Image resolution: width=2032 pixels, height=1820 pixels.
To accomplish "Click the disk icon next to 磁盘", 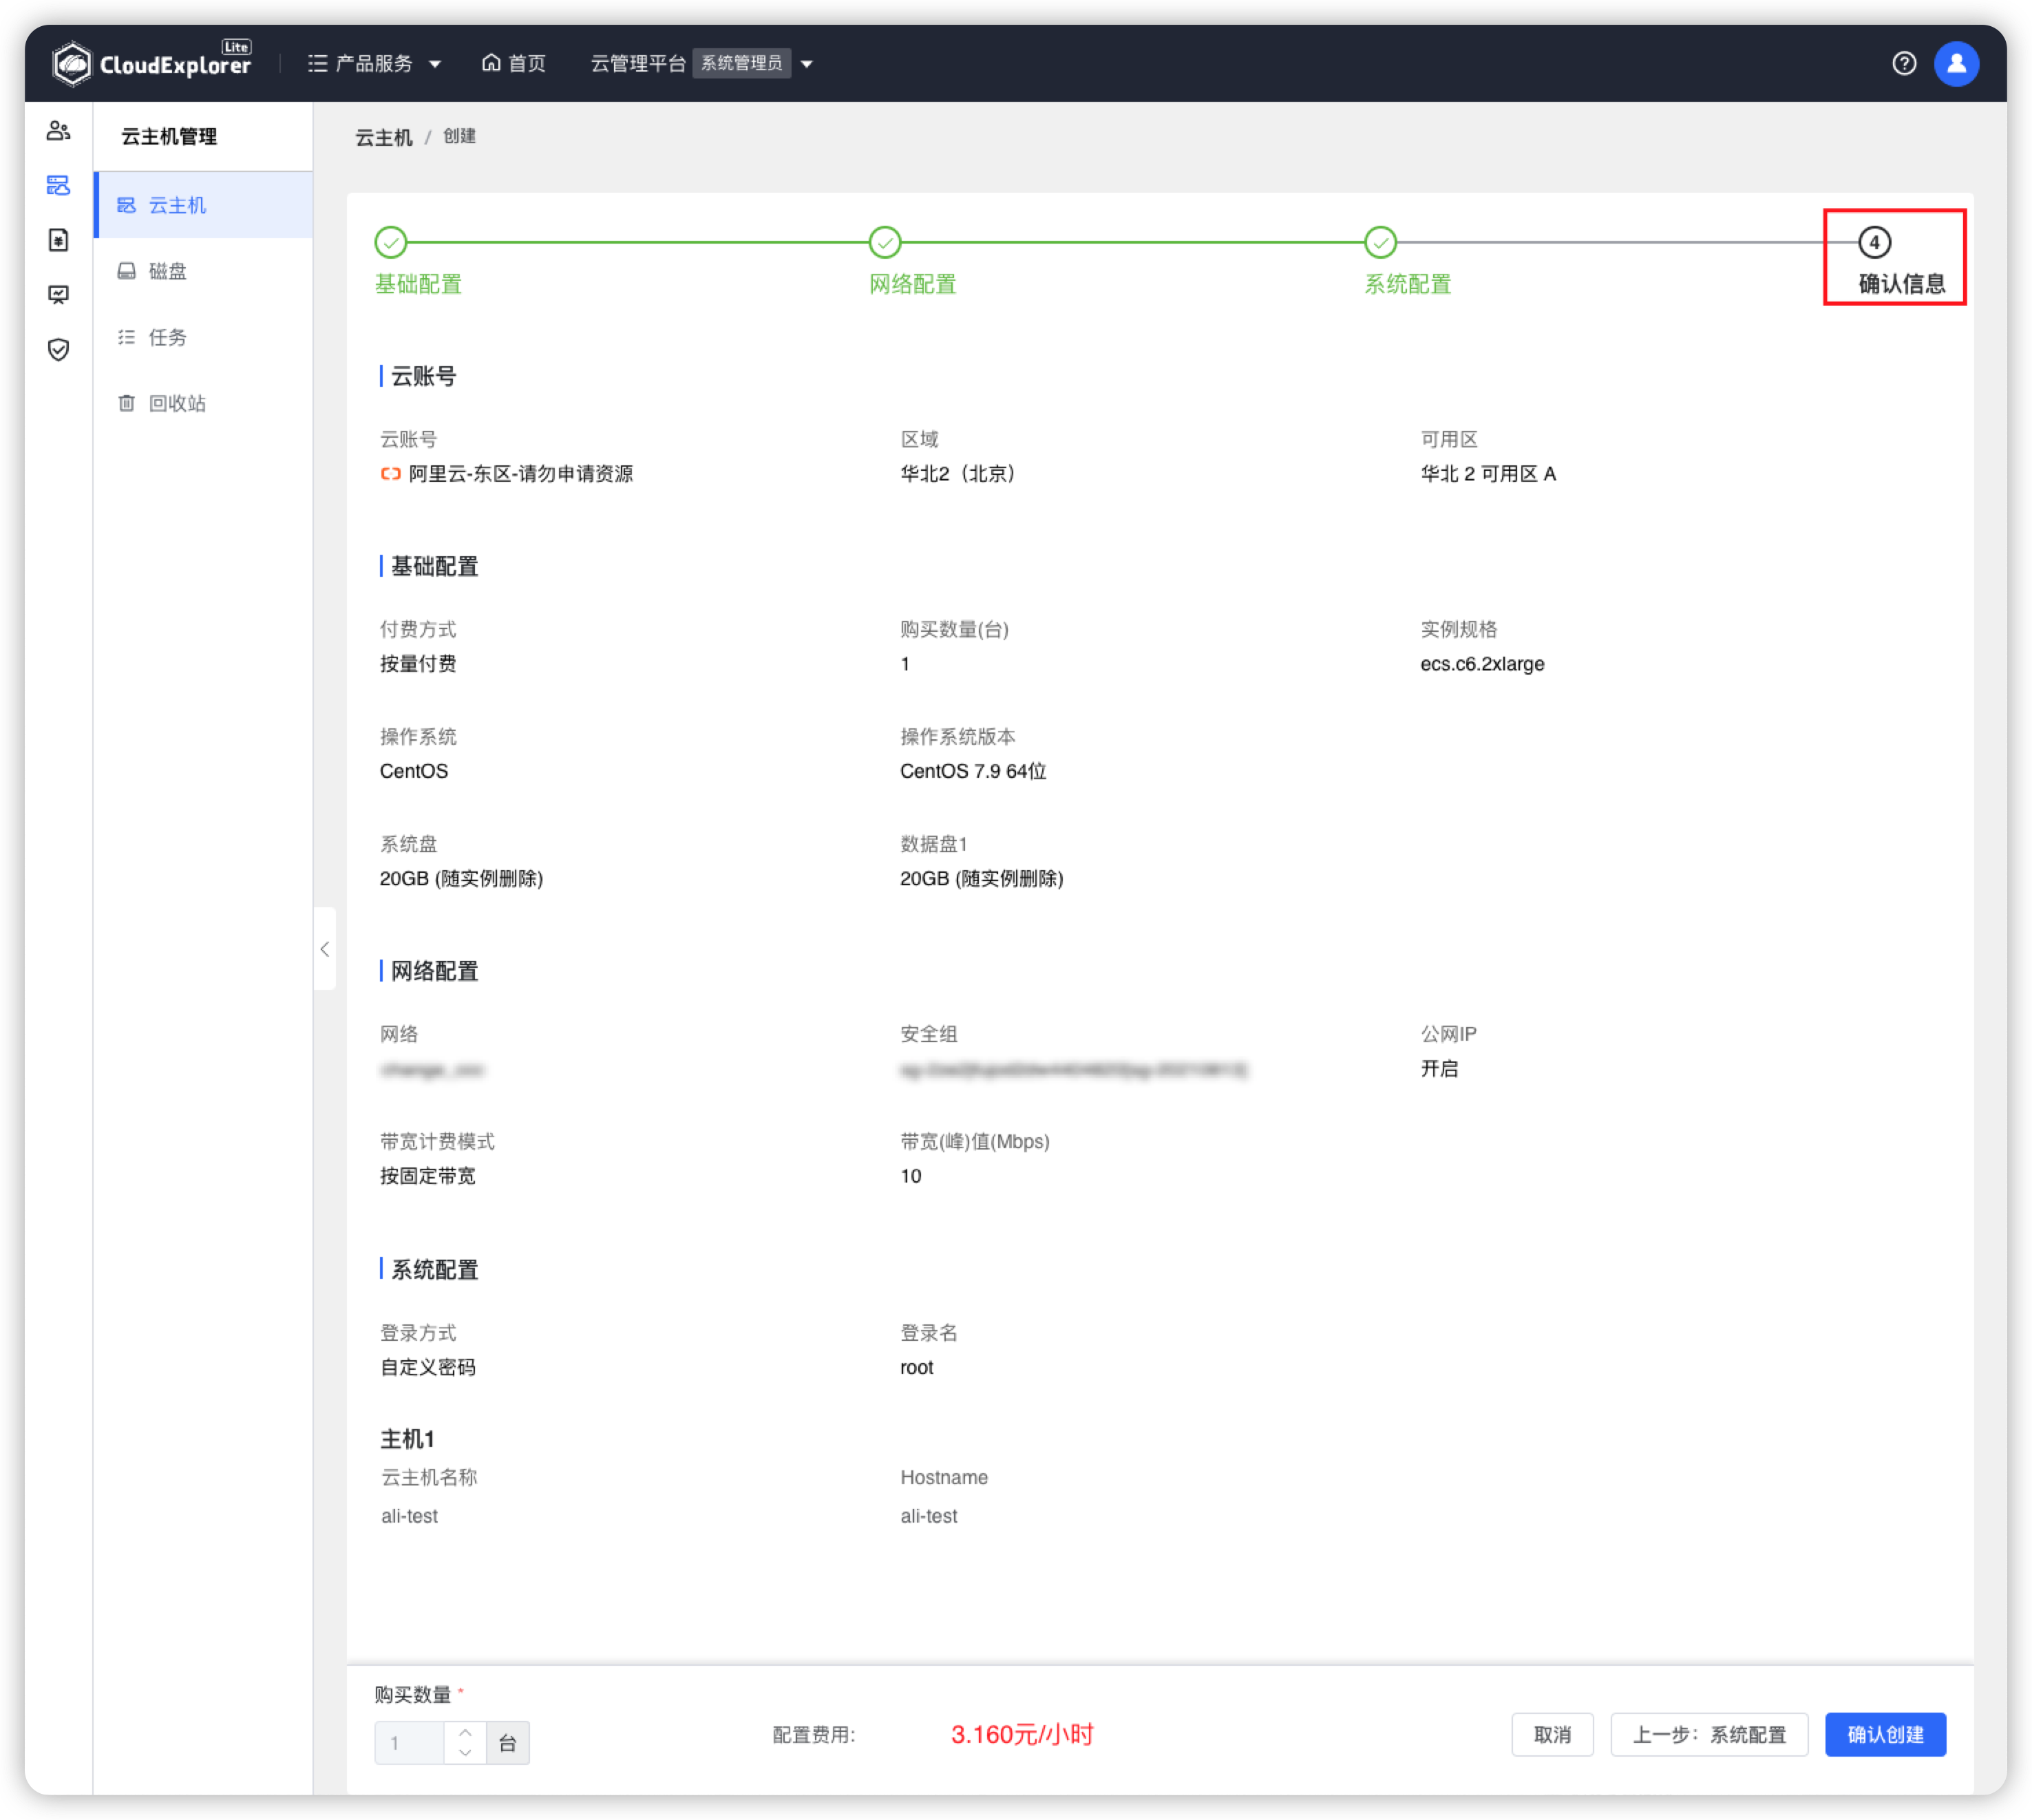I will click(x=126, y=271).
